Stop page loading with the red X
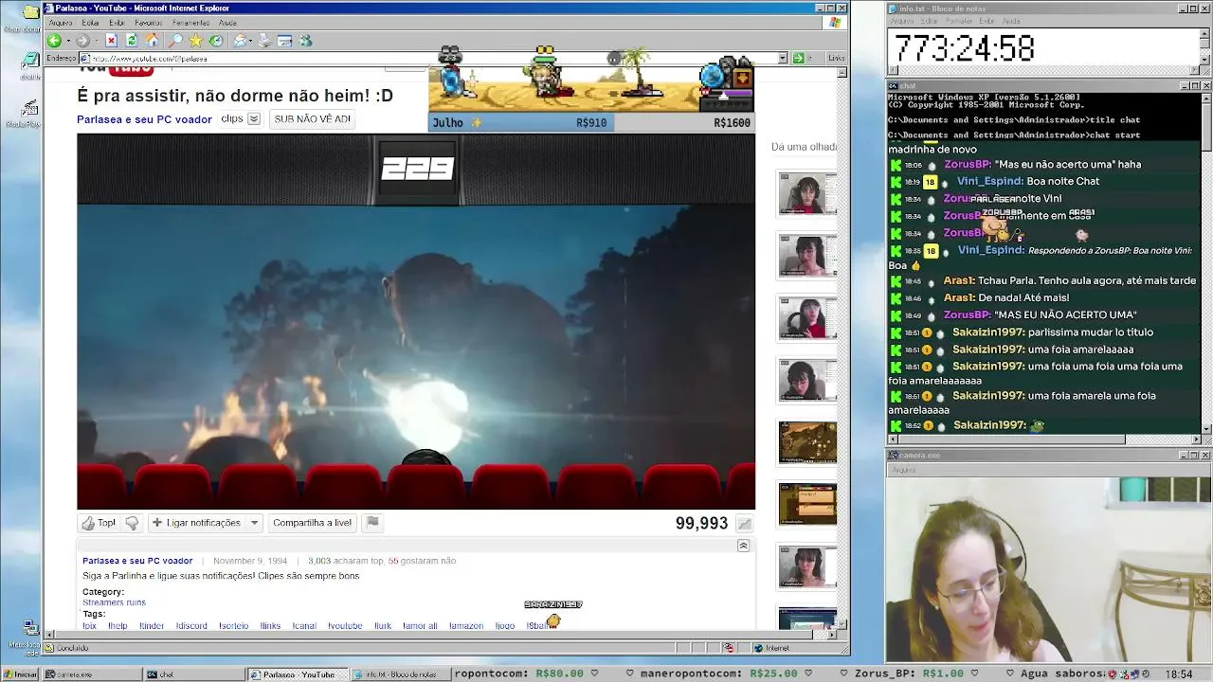The width and height of the screenshot is (1213, 682). 111,41
